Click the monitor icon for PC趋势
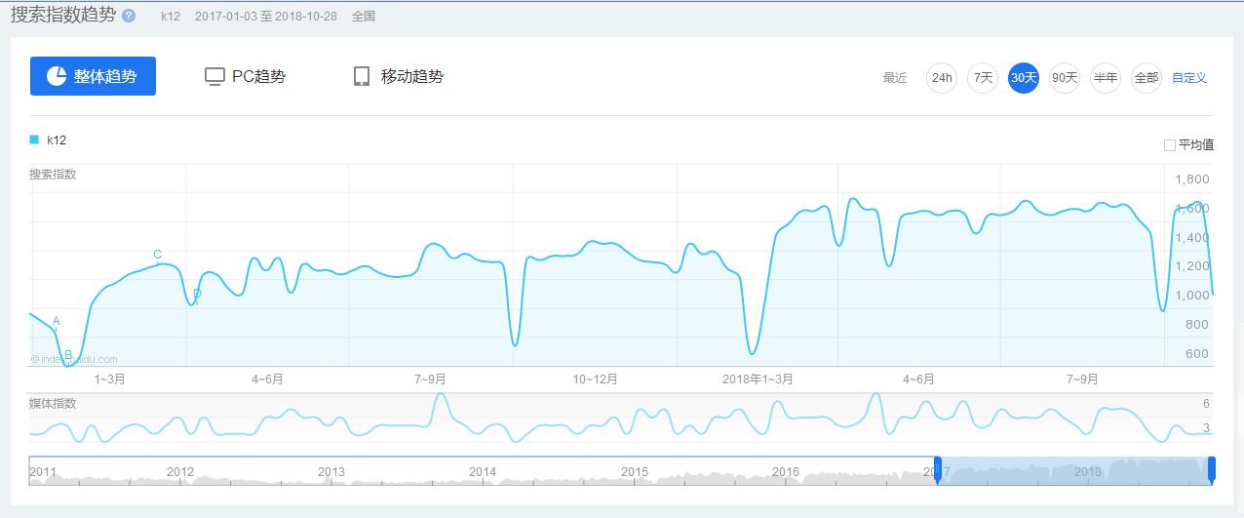Screen dimensions: 1244x518 point(214,77)
